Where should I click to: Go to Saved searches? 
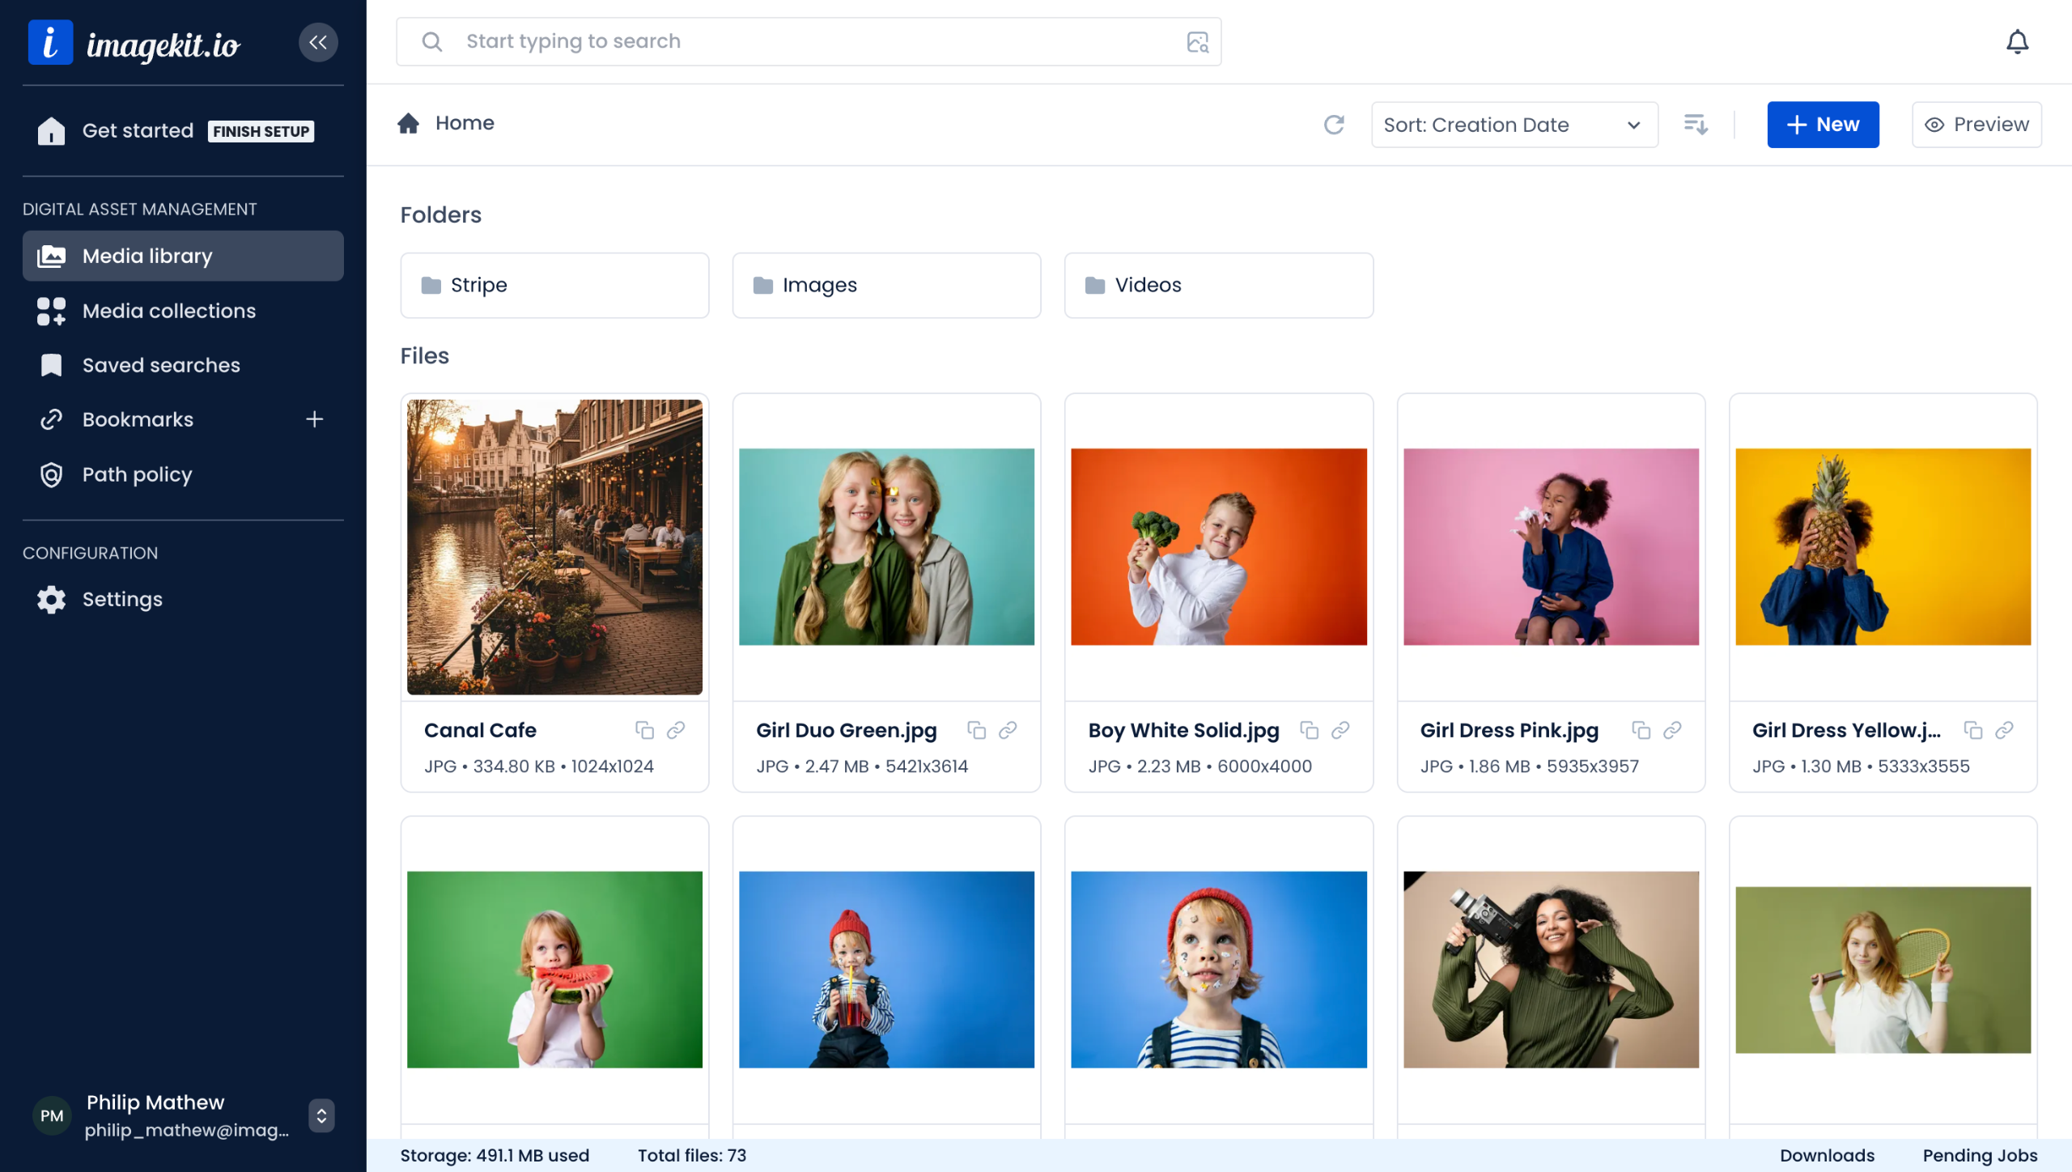click(161, 365)
